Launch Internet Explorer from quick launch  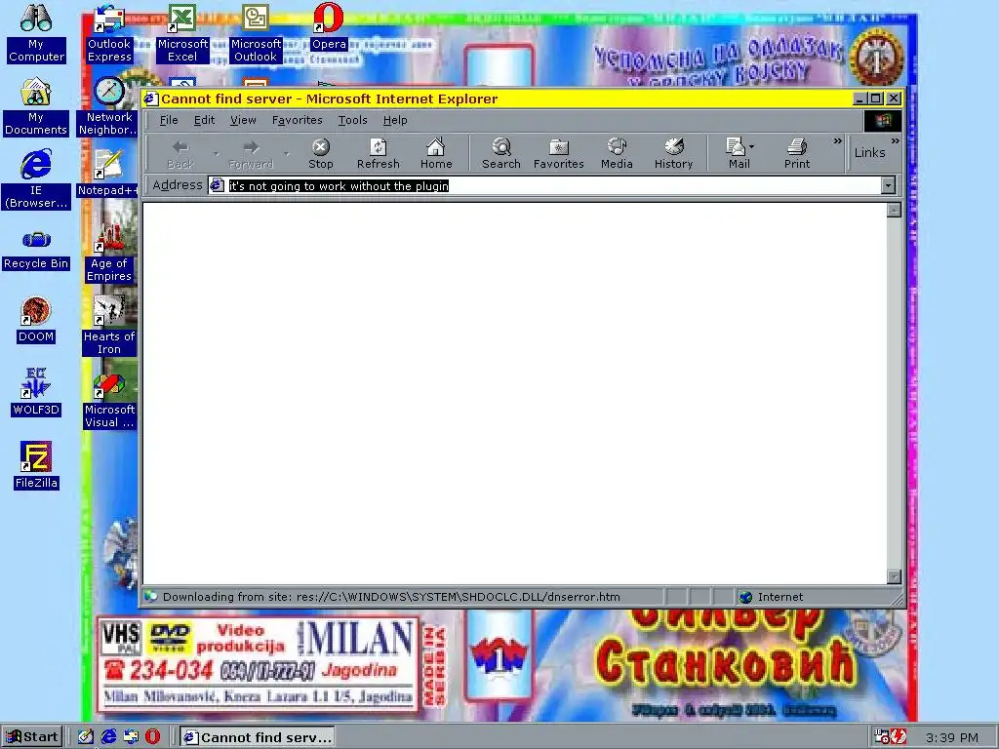[x=109, y=737]
